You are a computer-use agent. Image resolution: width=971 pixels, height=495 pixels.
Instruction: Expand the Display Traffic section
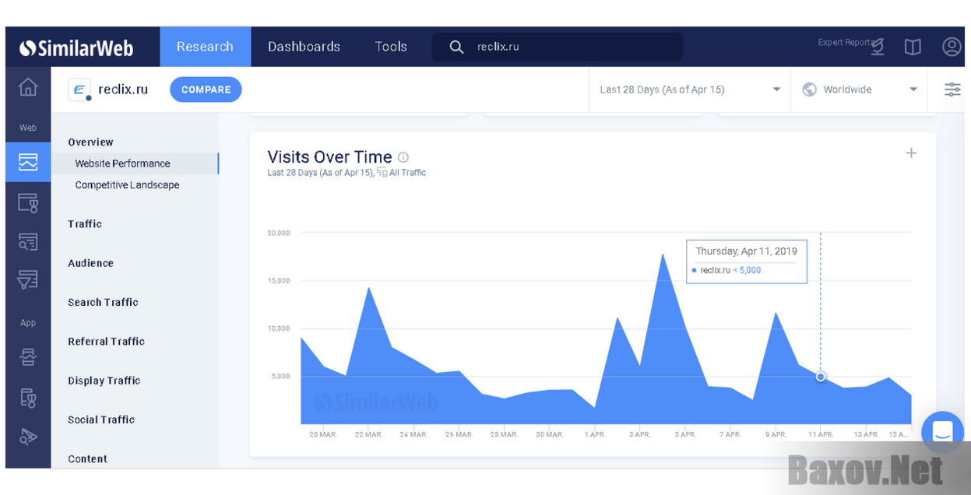point(104,381)
